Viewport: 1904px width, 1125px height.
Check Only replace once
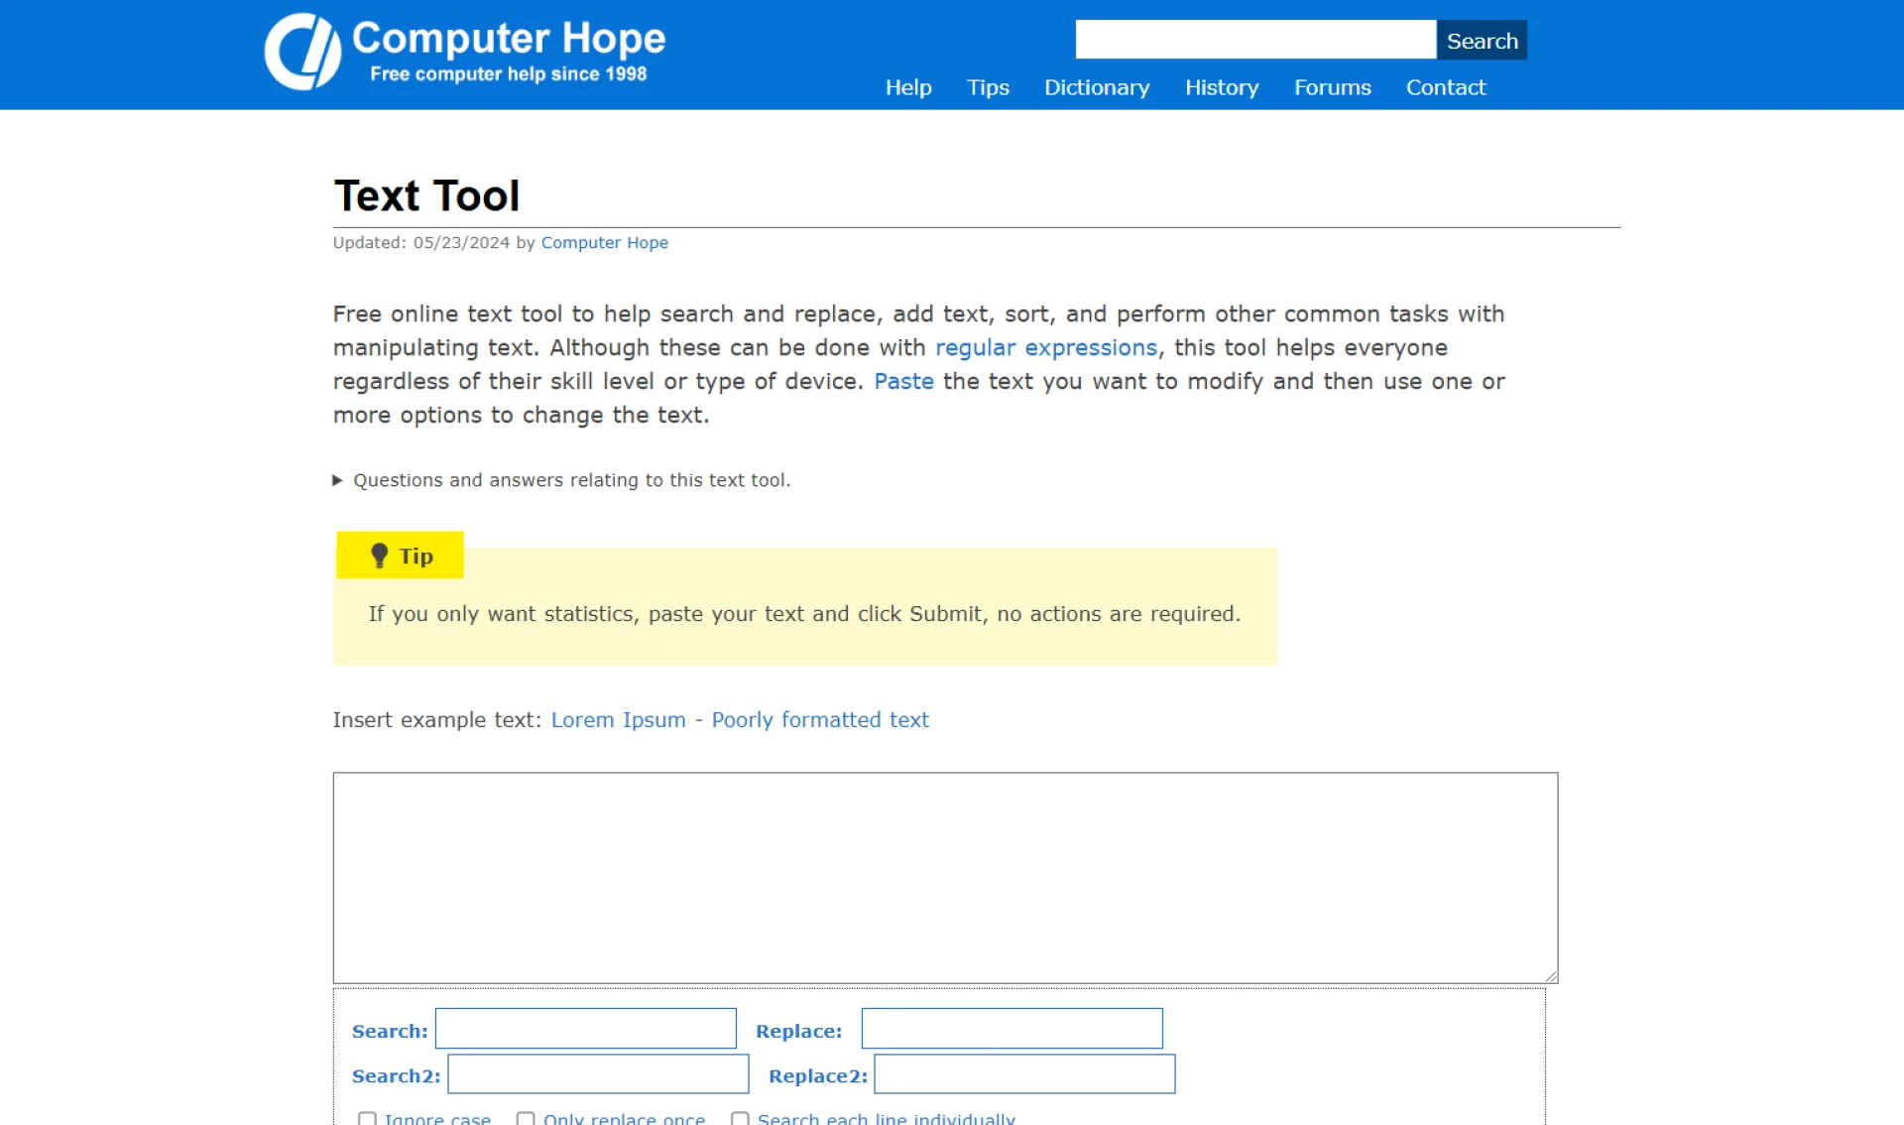(526, 1118)
